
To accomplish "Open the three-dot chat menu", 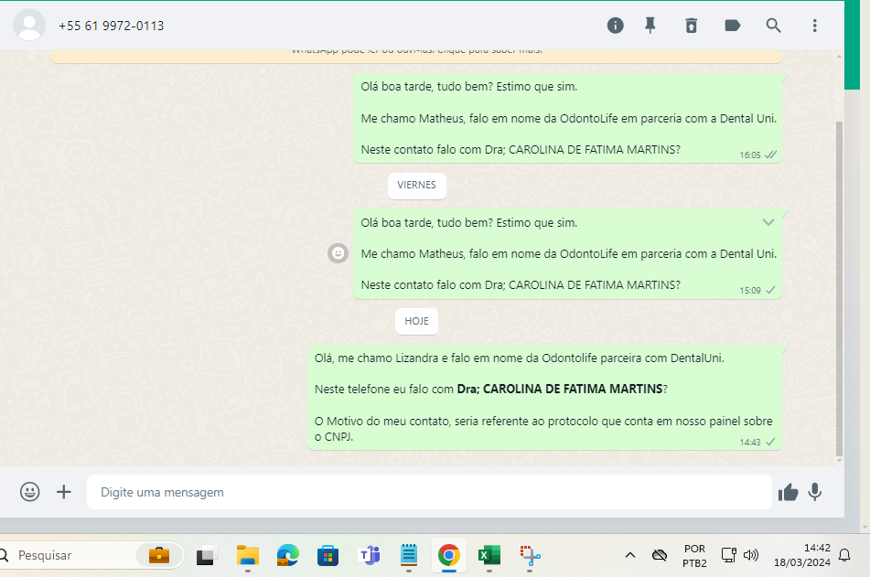I will point(814,26).
